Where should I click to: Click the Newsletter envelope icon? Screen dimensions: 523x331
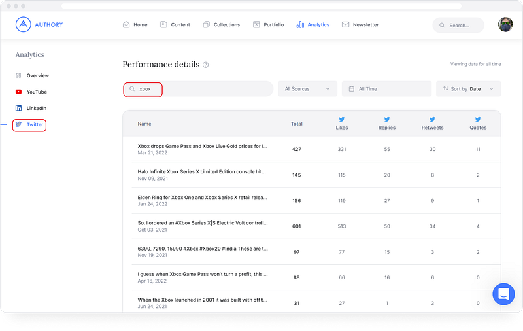coord(346,24)
